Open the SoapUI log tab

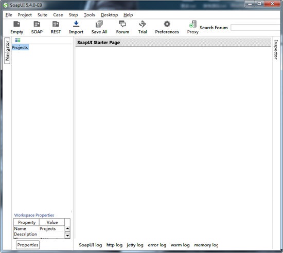91,245
